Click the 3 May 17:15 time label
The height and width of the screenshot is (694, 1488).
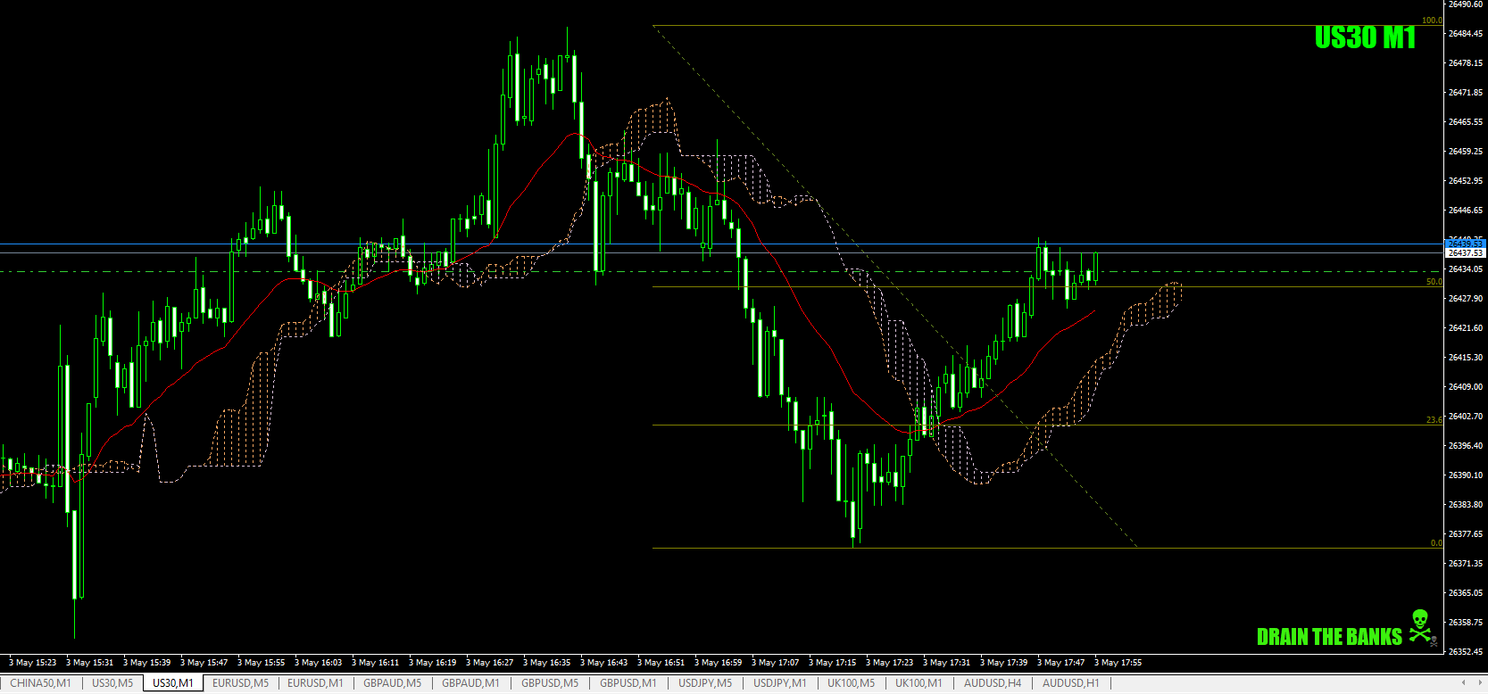pyautogui.click(x=832, y=663)
